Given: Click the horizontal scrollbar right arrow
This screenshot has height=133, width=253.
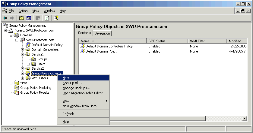Looking at the screenshot, I should click(245, 119).
